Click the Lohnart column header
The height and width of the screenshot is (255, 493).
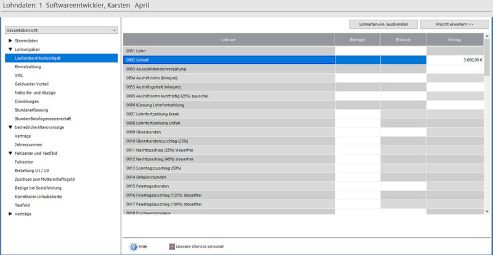click(x=229, y=39)
